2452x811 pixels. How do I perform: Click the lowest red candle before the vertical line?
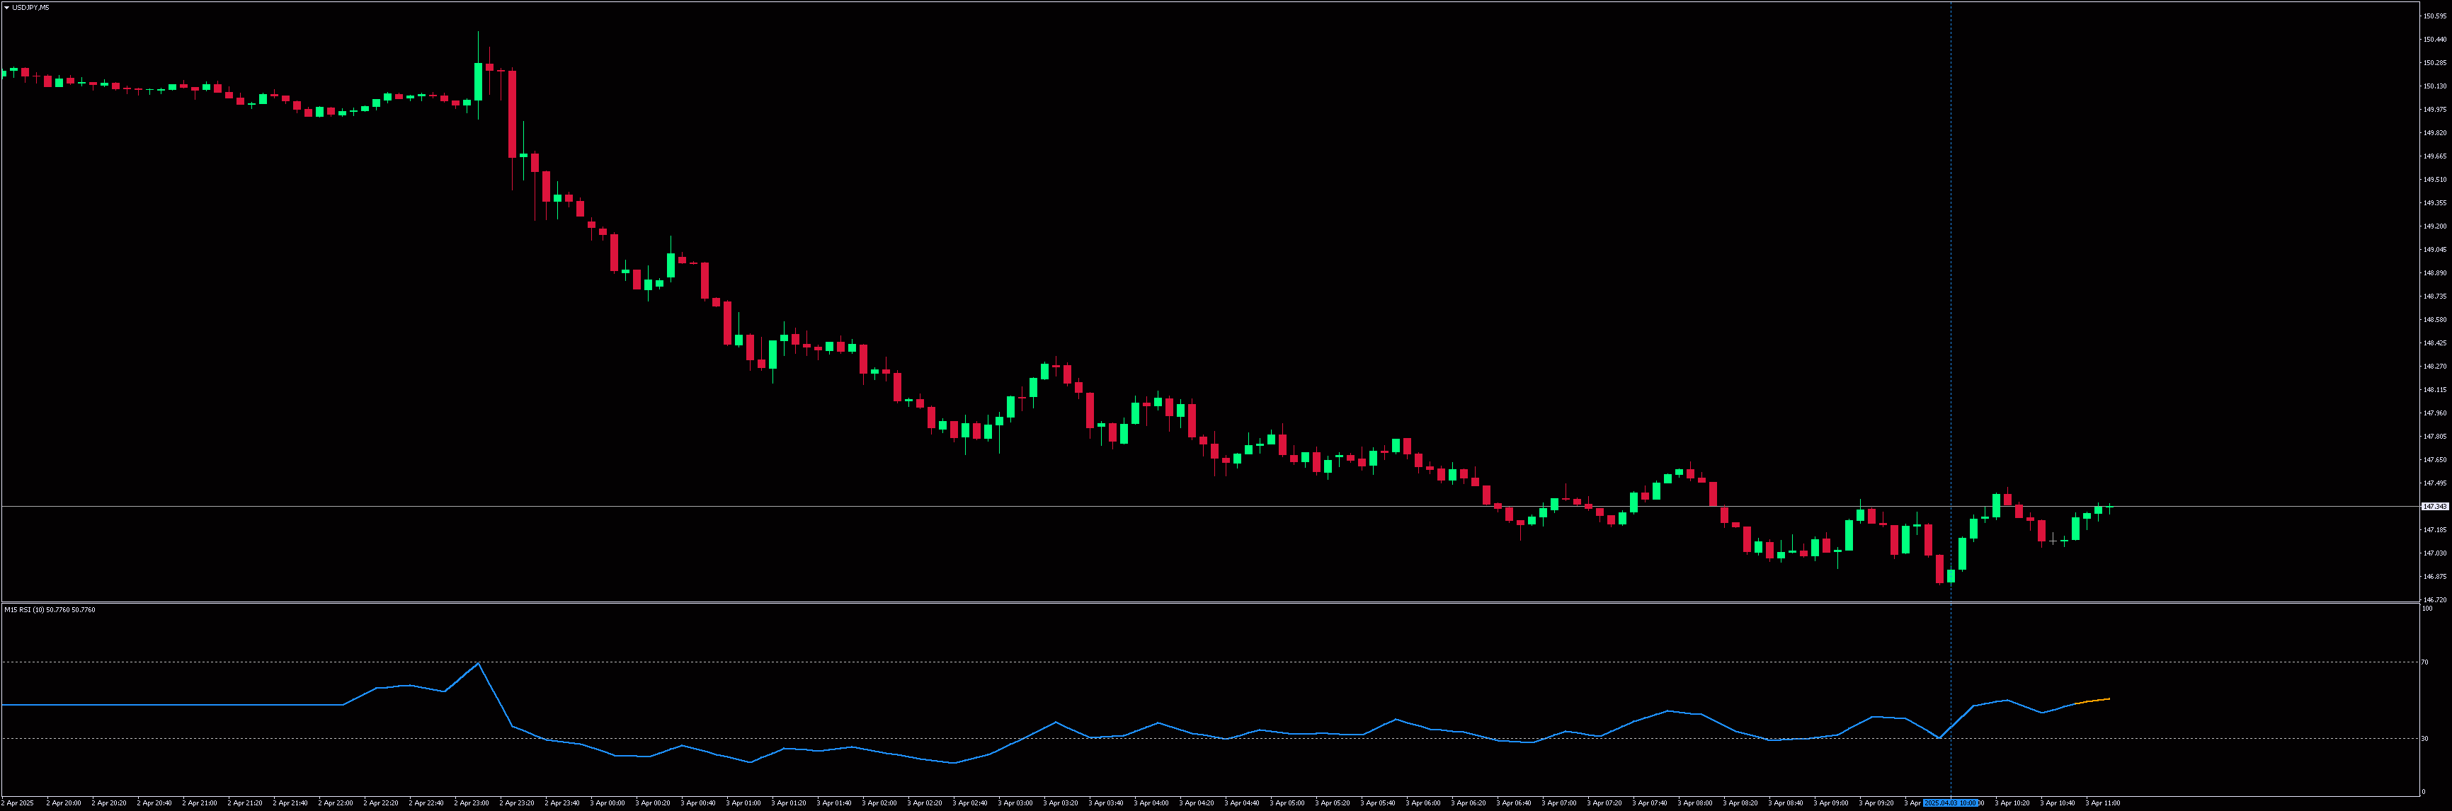coord(1940,569)
